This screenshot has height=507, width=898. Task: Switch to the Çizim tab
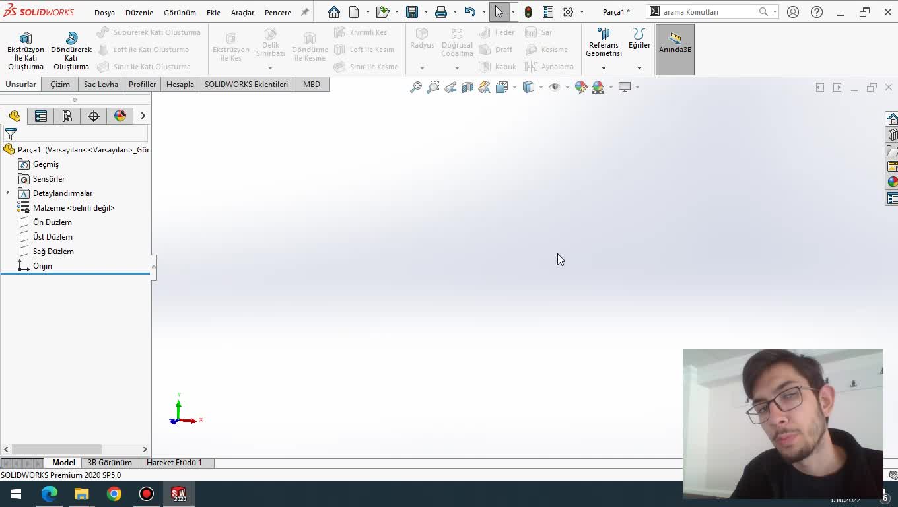60,84
